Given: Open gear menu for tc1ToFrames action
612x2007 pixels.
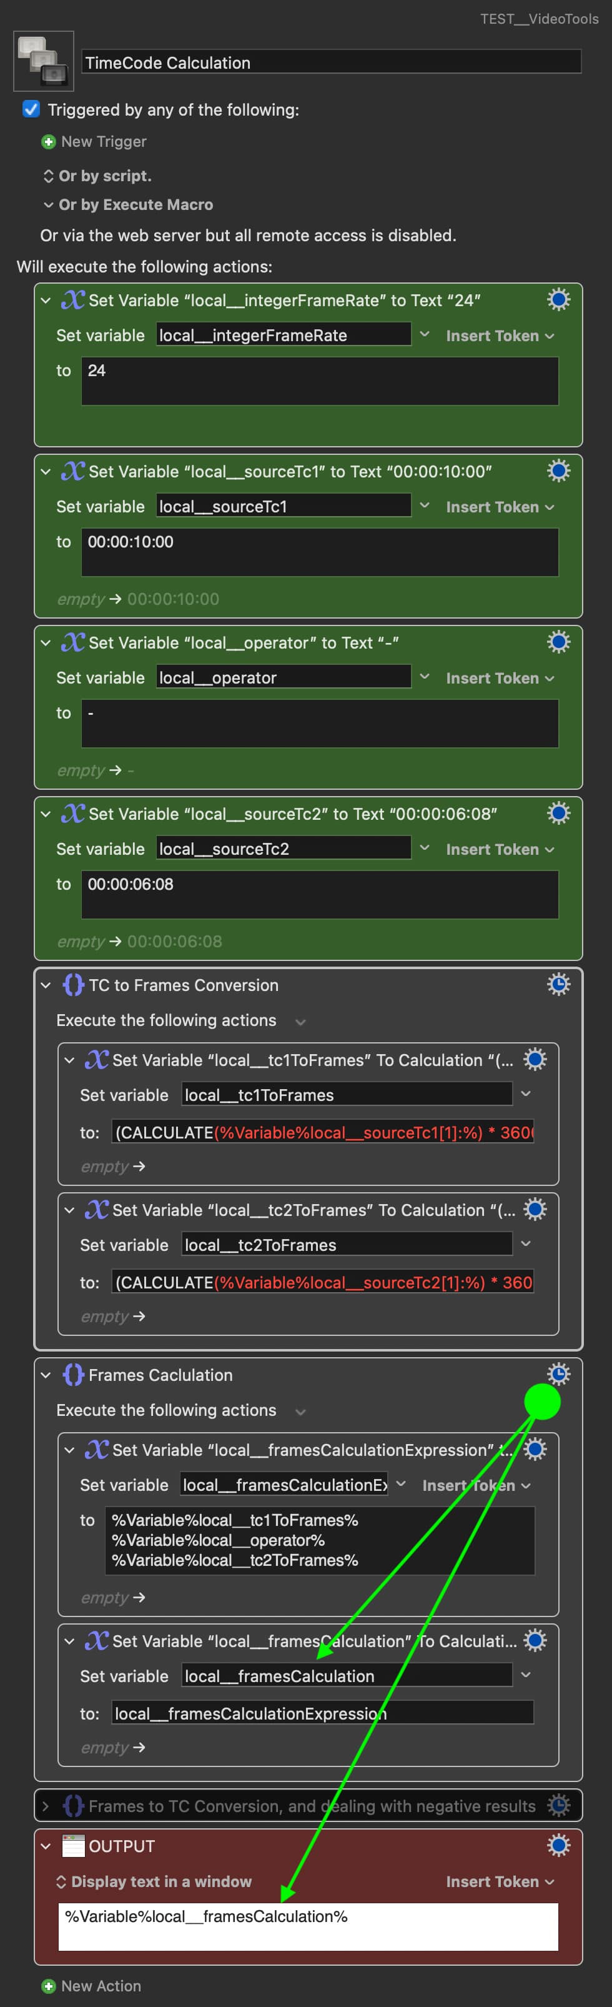Looking at the screenshot, I should (x=535, y=1060).
